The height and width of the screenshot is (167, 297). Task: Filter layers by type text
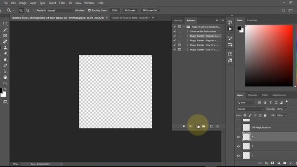click(x=271, y=103)
